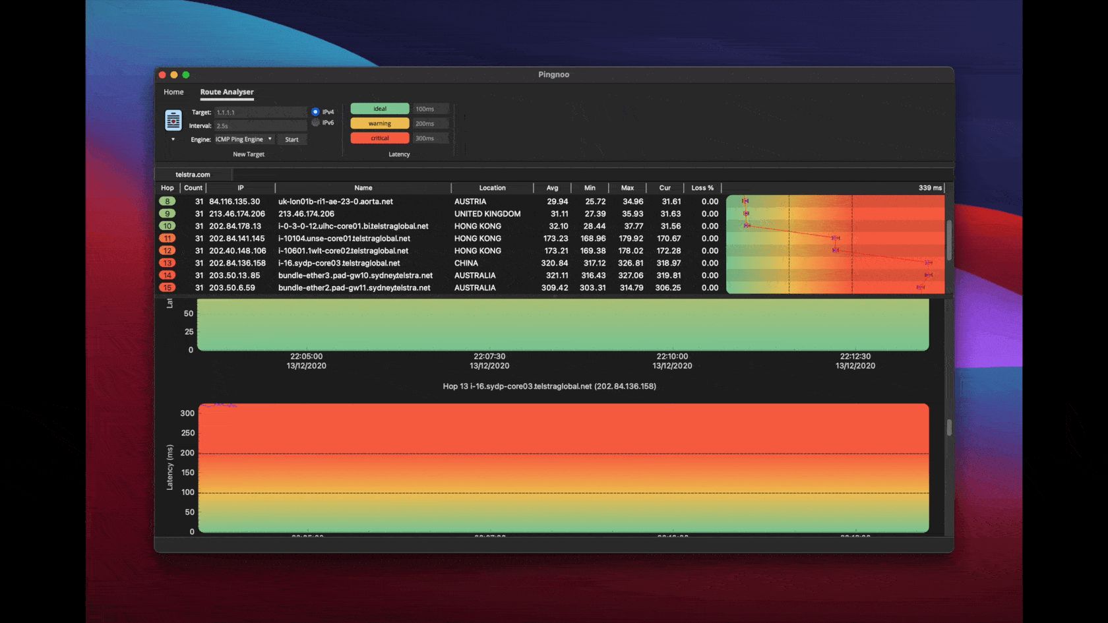Select the Hop 11 hop indicator
This screenshot has height=623, width=1108.
click(168, 238)
